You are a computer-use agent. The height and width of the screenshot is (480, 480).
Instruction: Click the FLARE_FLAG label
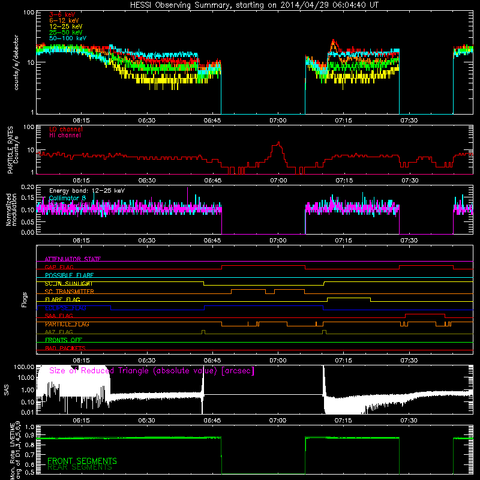62,299
